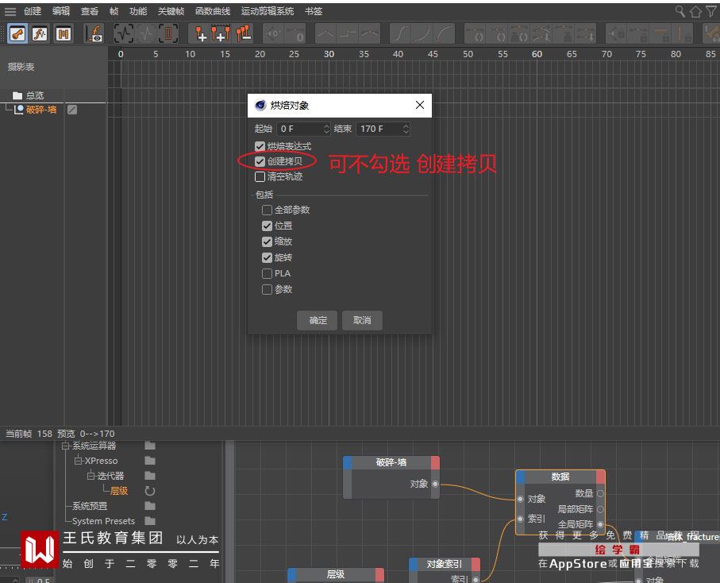The height and width of the screenshot is (583, 720).
Task: Click 结束 frame stepper arrows
Action: tap(406, 129)
